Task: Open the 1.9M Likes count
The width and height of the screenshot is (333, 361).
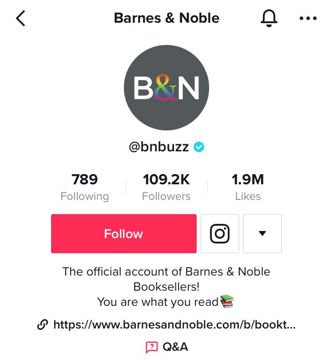Action: click(248, 187)
